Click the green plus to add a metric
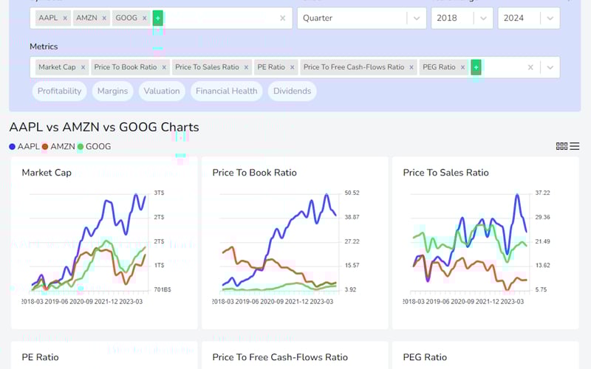The width and height of the screenshot is (591, 369). point(476,67)
